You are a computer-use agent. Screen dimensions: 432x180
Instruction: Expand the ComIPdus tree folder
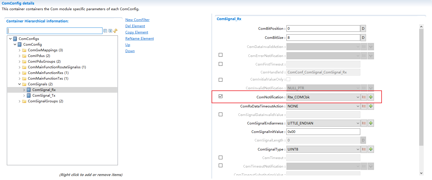point(20,56)
